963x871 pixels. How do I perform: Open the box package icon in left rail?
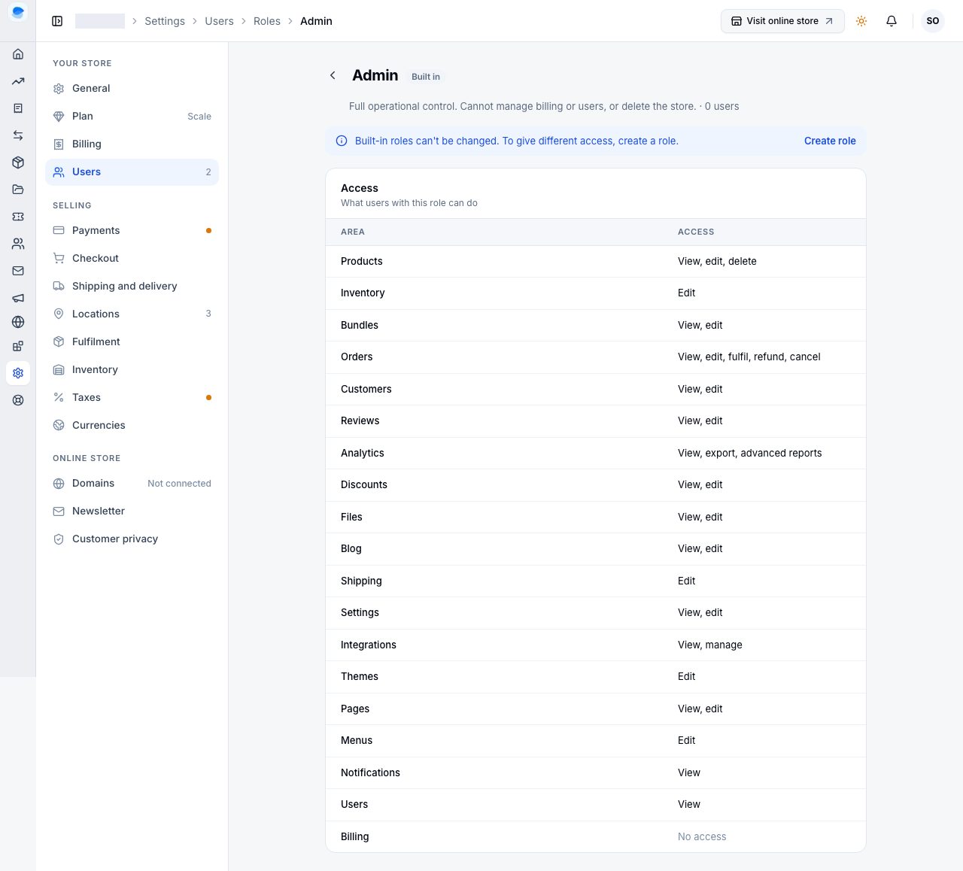tap(18, 162)
